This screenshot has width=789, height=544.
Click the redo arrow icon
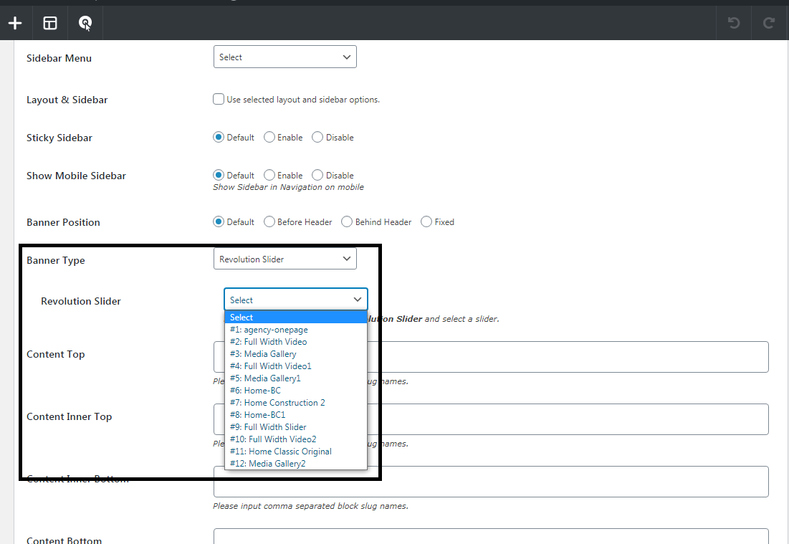(769, 24)
